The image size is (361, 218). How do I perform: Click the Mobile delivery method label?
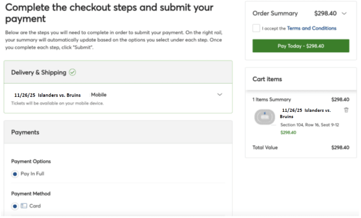pos(99,95)
